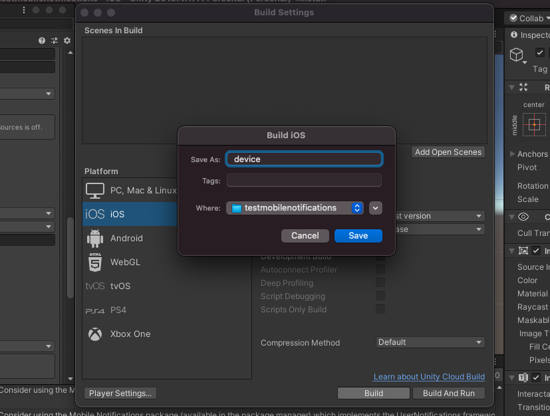Image resolution: width=550 pixels, height=416 pixels.
Task: Switch to the Inspector tab
Action: [530, 35]
